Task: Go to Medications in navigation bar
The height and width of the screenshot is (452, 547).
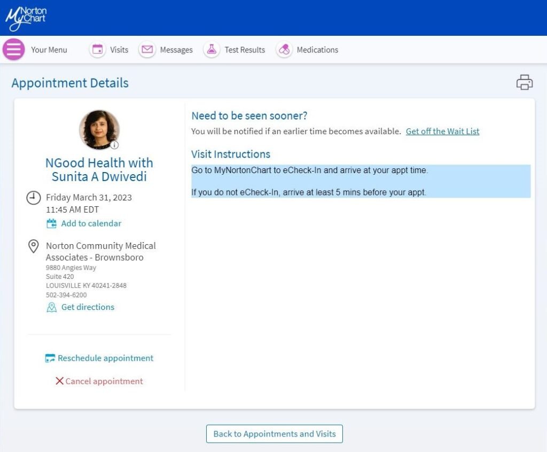Action: [x=317, y=50]
